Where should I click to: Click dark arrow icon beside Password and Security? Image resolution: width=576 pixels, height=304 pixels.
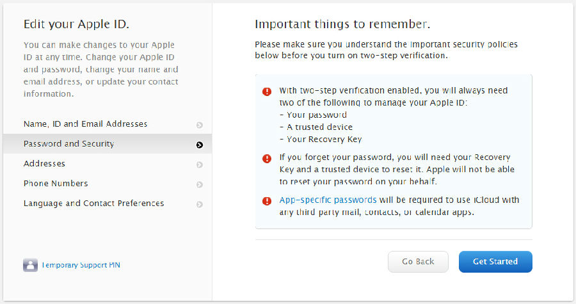[x=200, y=145]
